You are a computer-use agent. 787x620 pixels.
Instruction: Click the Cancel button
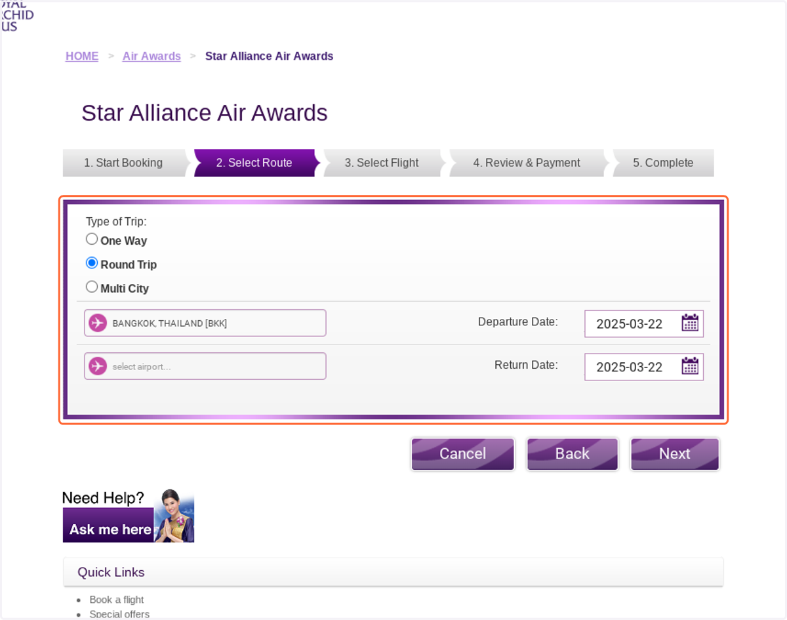(463, 454)
